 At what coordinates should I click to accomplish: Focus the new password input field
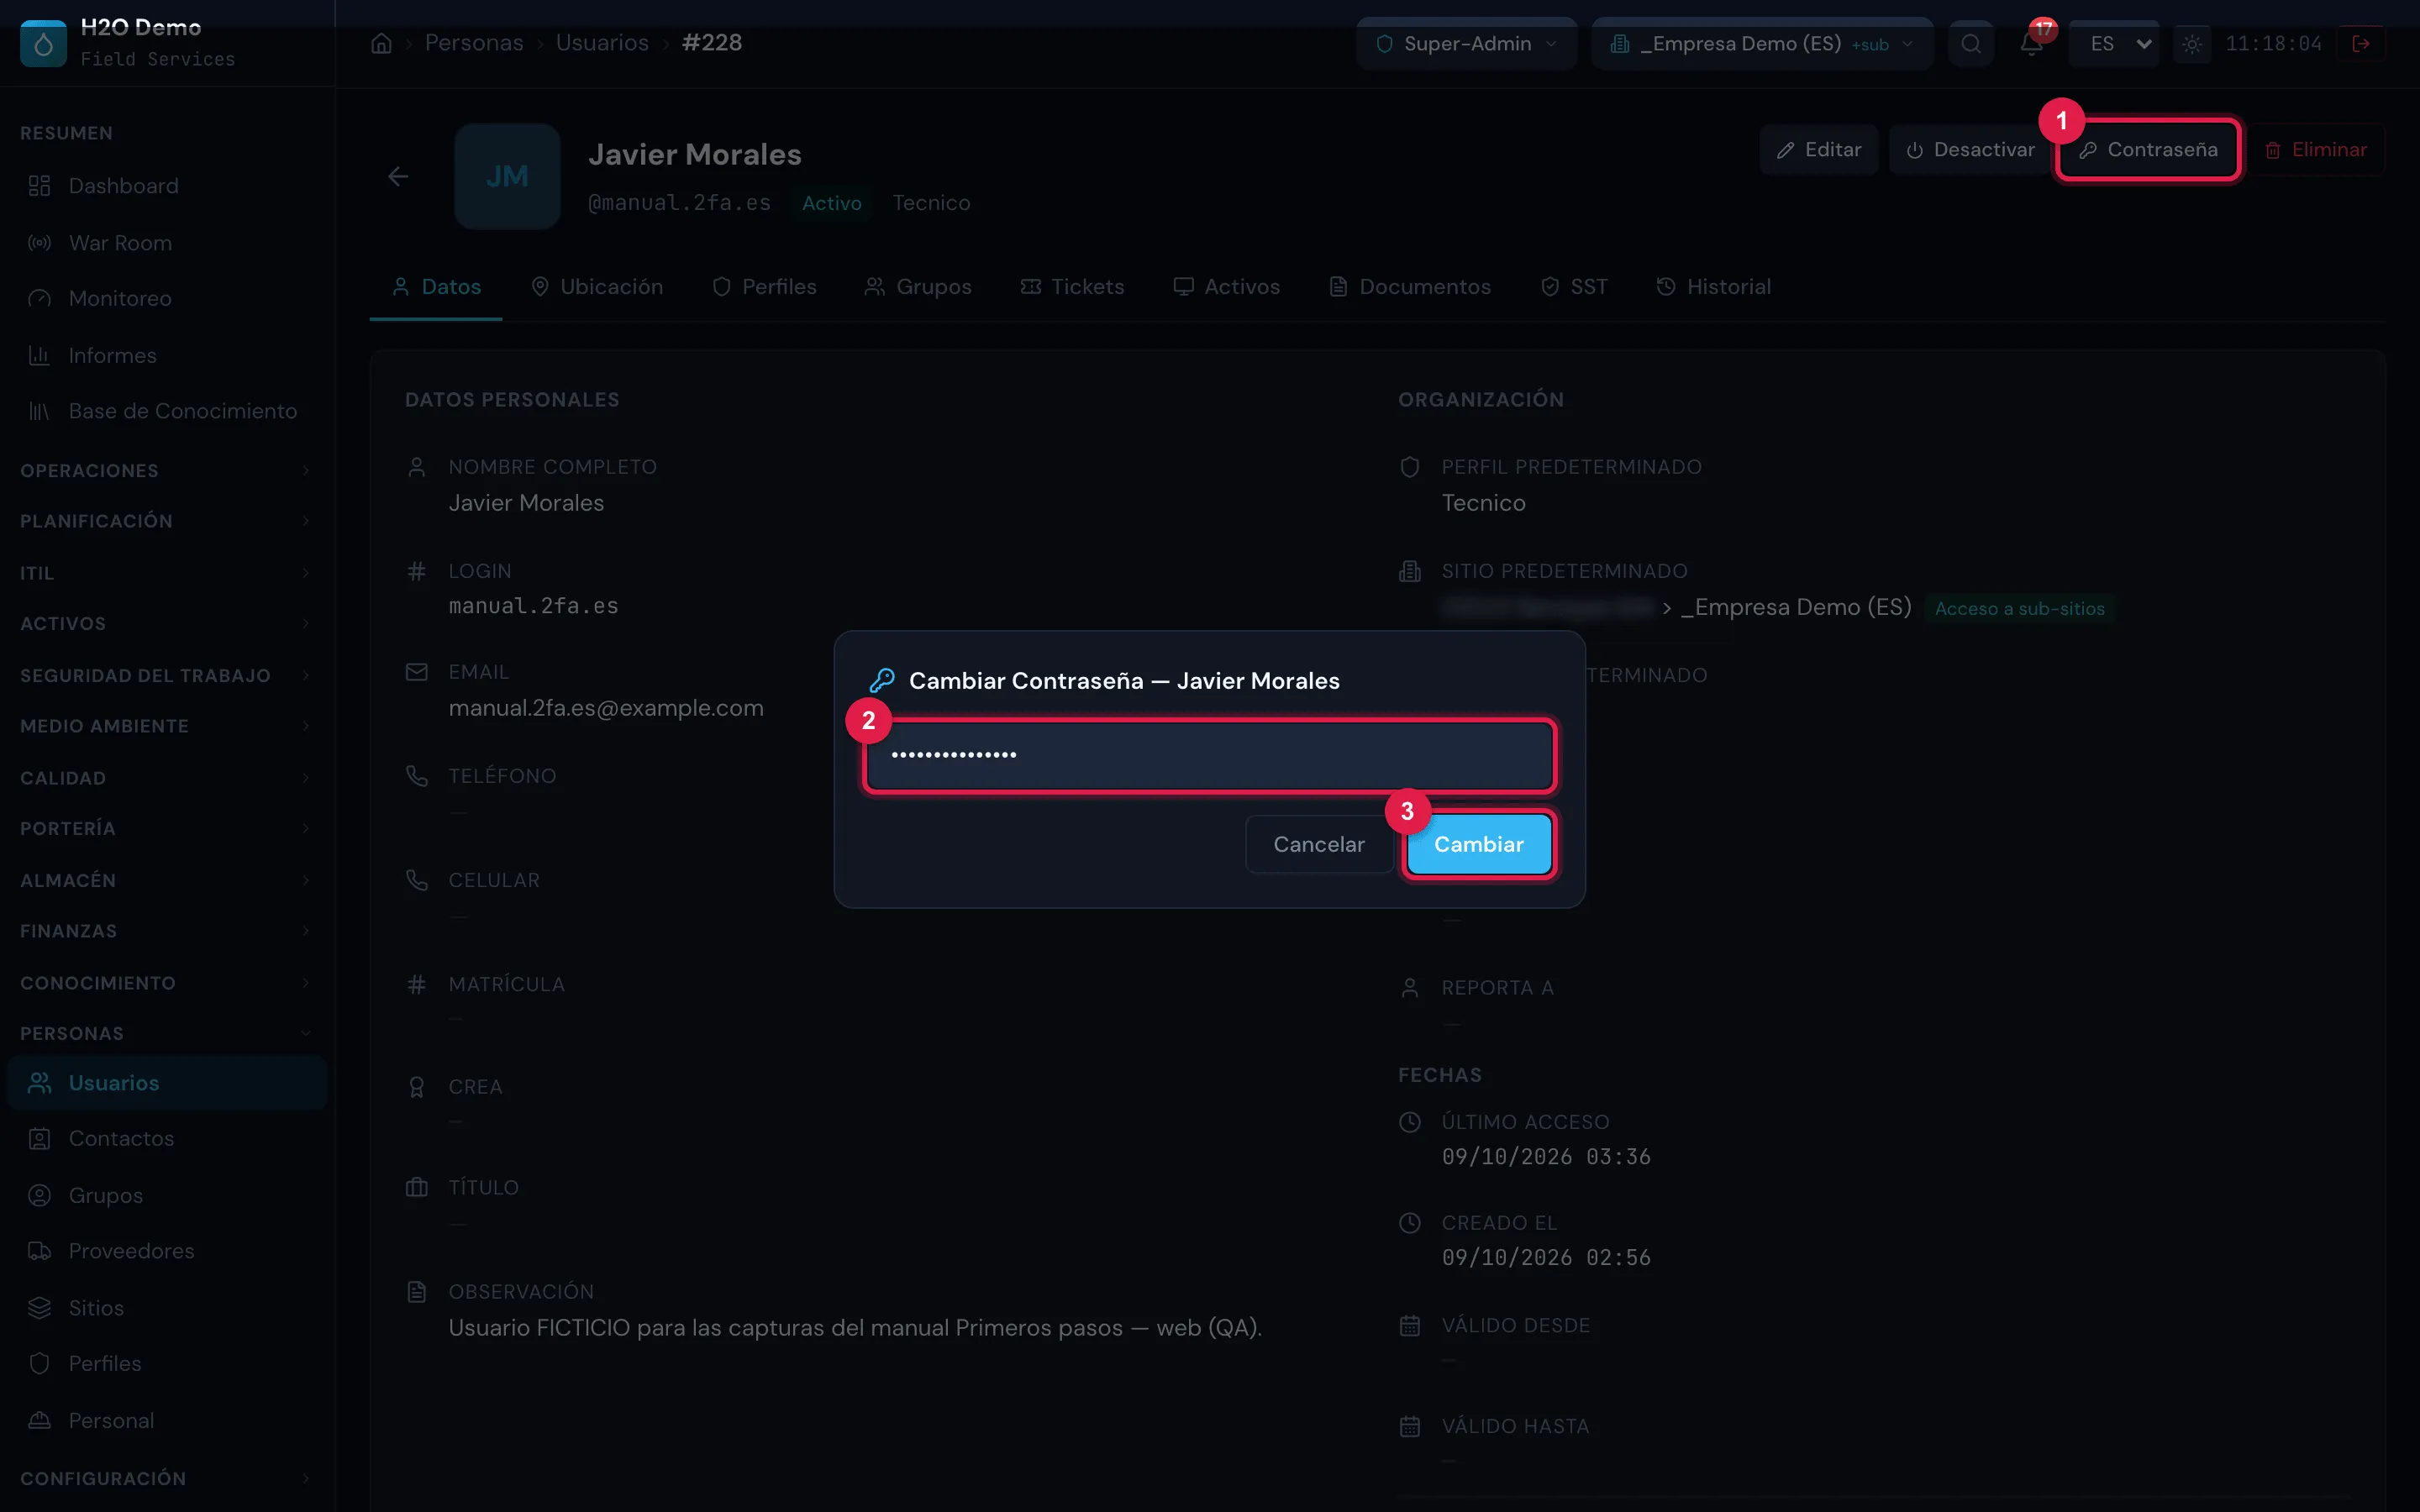1209,755
